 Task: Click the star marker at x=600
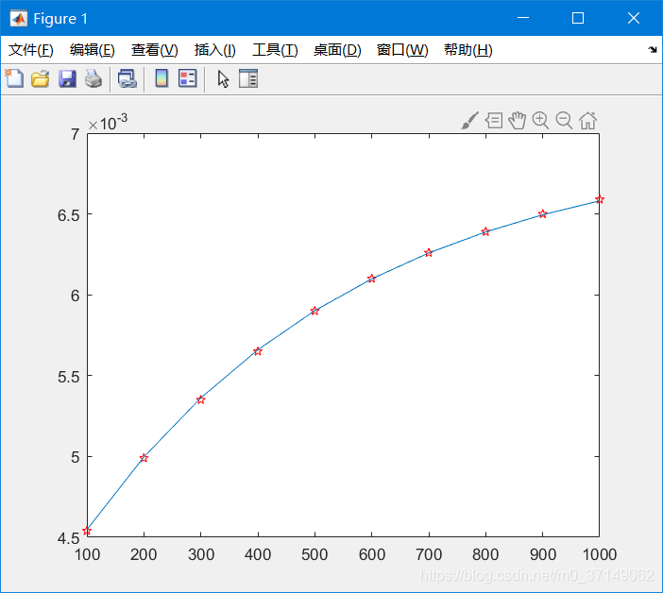pyautogui.click(x=371, y=279)
